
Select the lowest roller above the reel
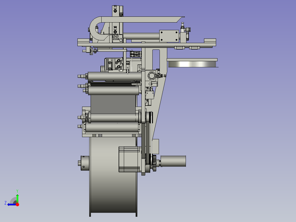(112, 127)
